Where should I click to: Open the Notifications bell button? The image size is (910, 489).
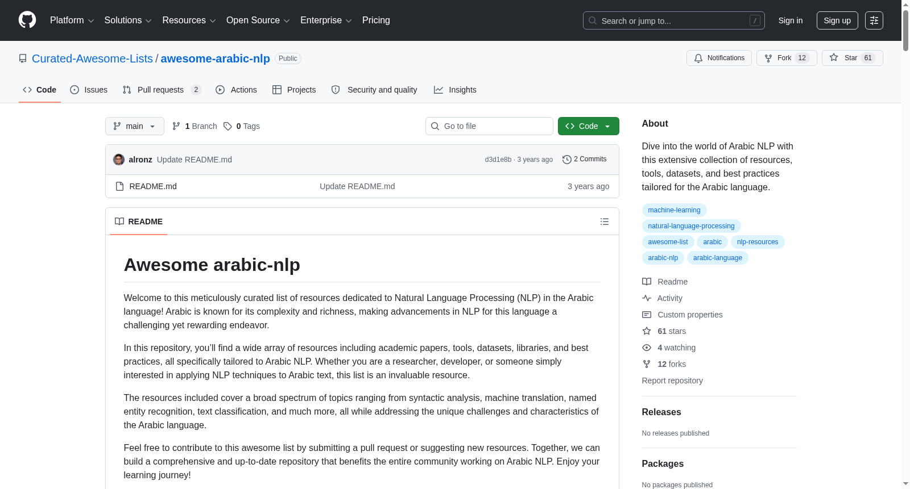[x=719, y=58]
